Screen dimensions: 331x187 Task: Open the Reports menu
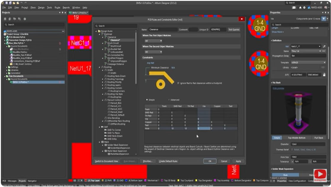[66, 8]
